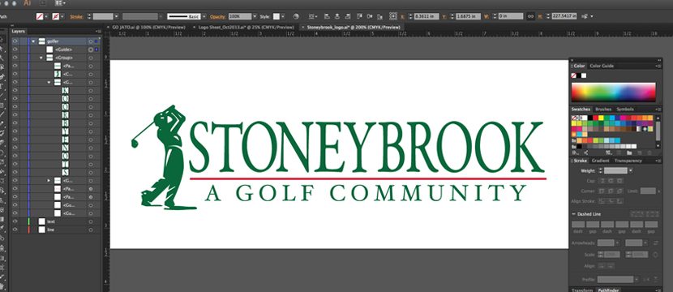Screen dimensions: 673x292
Task: Switch to the Color Guide tab
Action: (x=602, y=66)
